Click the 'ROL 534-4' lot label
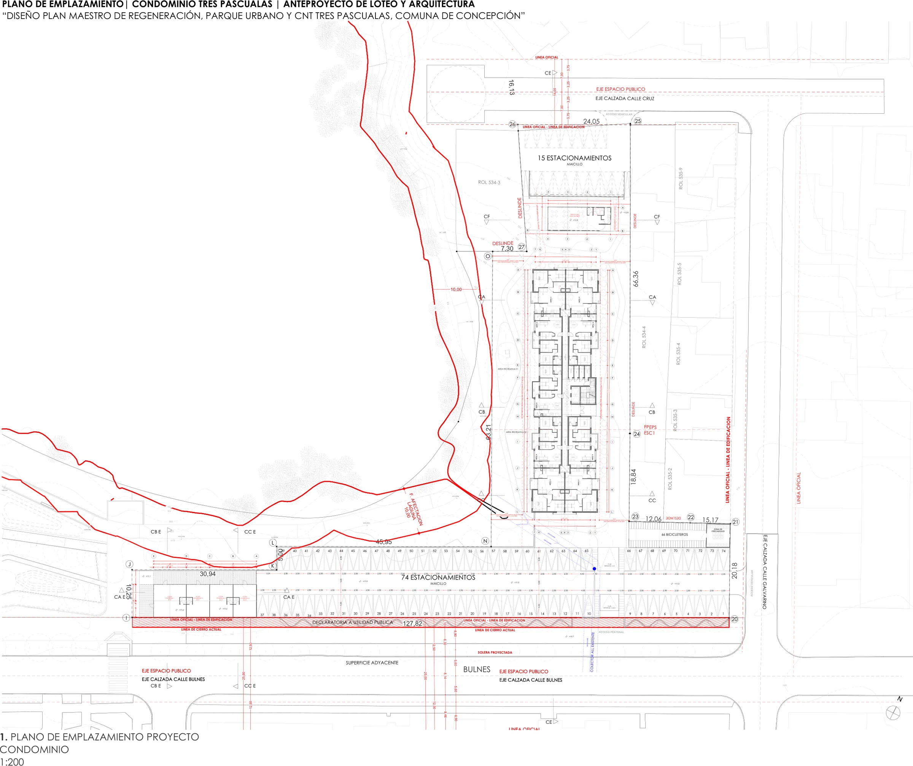 click(644, 337)
